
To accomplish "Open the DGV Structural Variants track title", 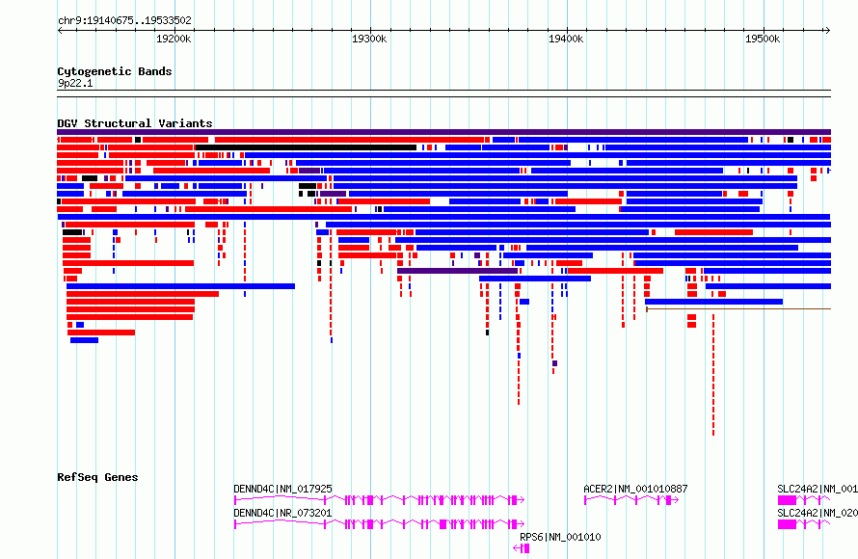I will click(135, 123).
